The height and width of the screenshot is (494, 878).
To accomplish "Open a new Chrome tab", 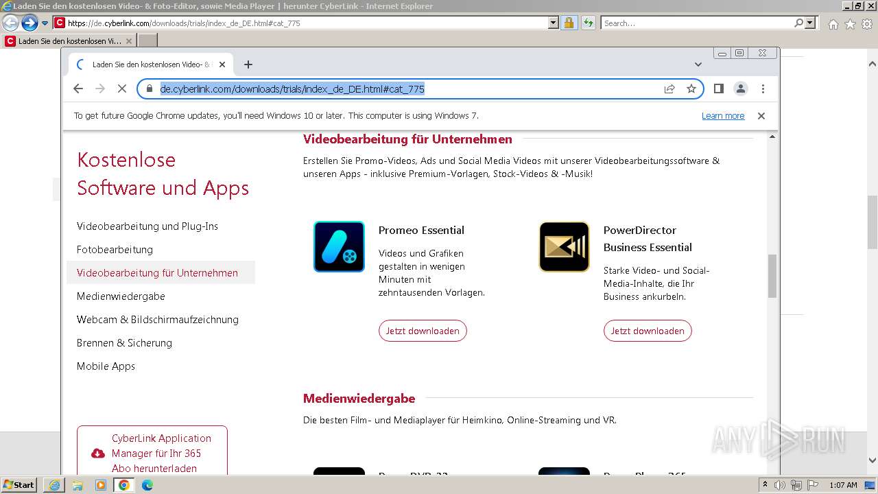I will (x=248, y=64).
